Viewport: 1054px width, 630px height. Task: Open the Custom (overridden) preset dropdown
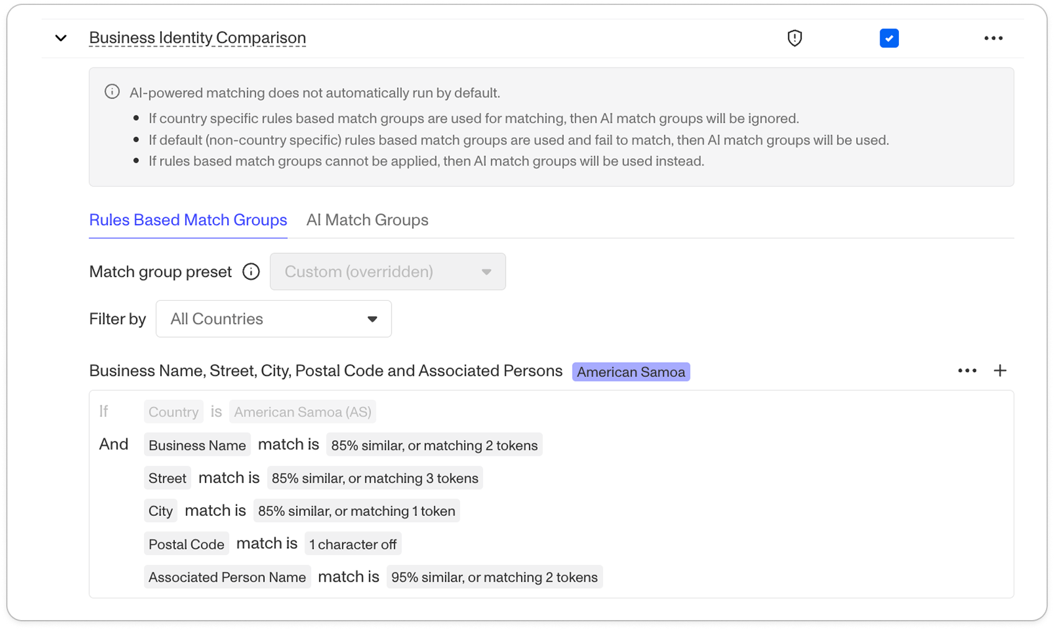388,272
